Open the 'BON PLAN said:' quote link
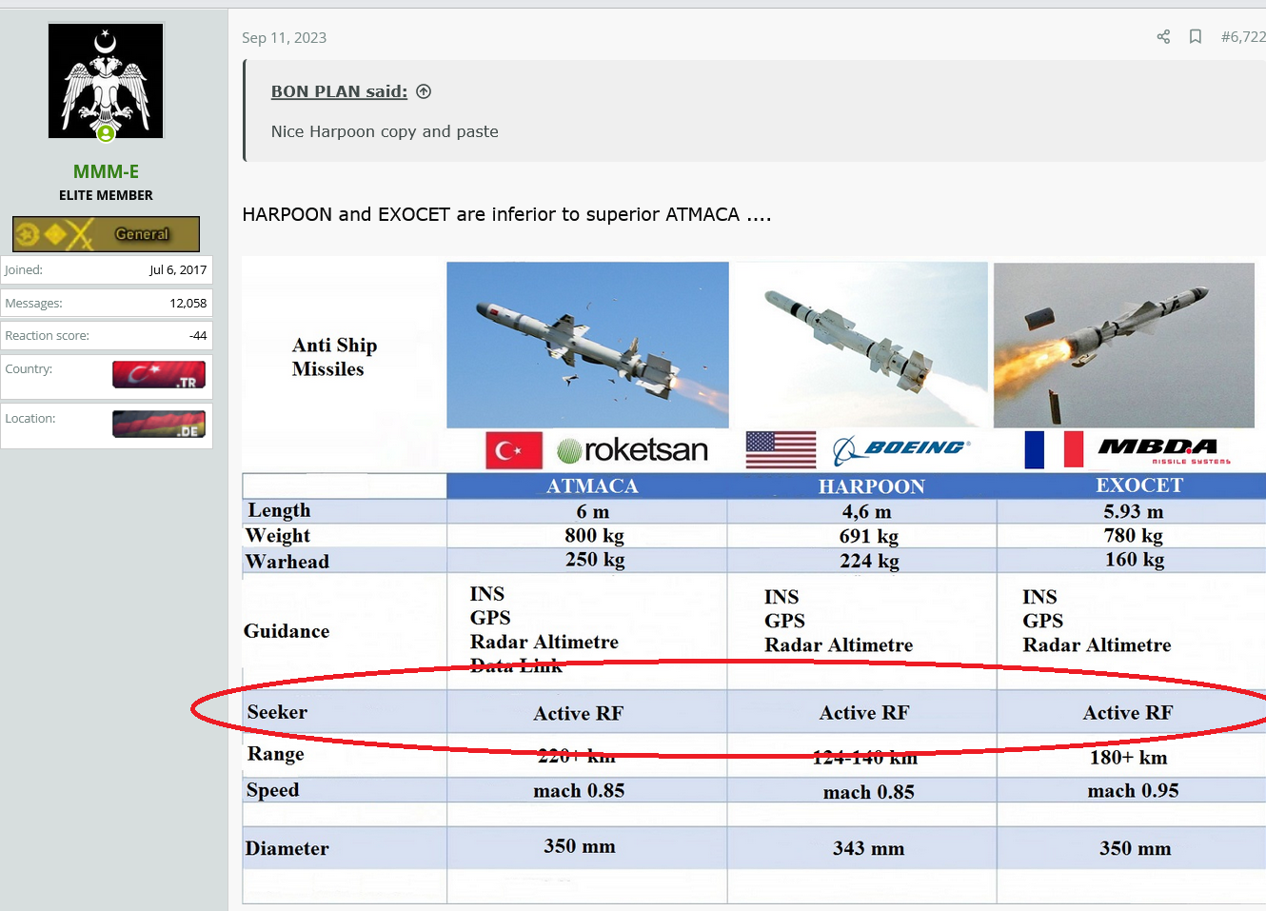Viewport: 1266px width, 911px height. coord(339,91)
